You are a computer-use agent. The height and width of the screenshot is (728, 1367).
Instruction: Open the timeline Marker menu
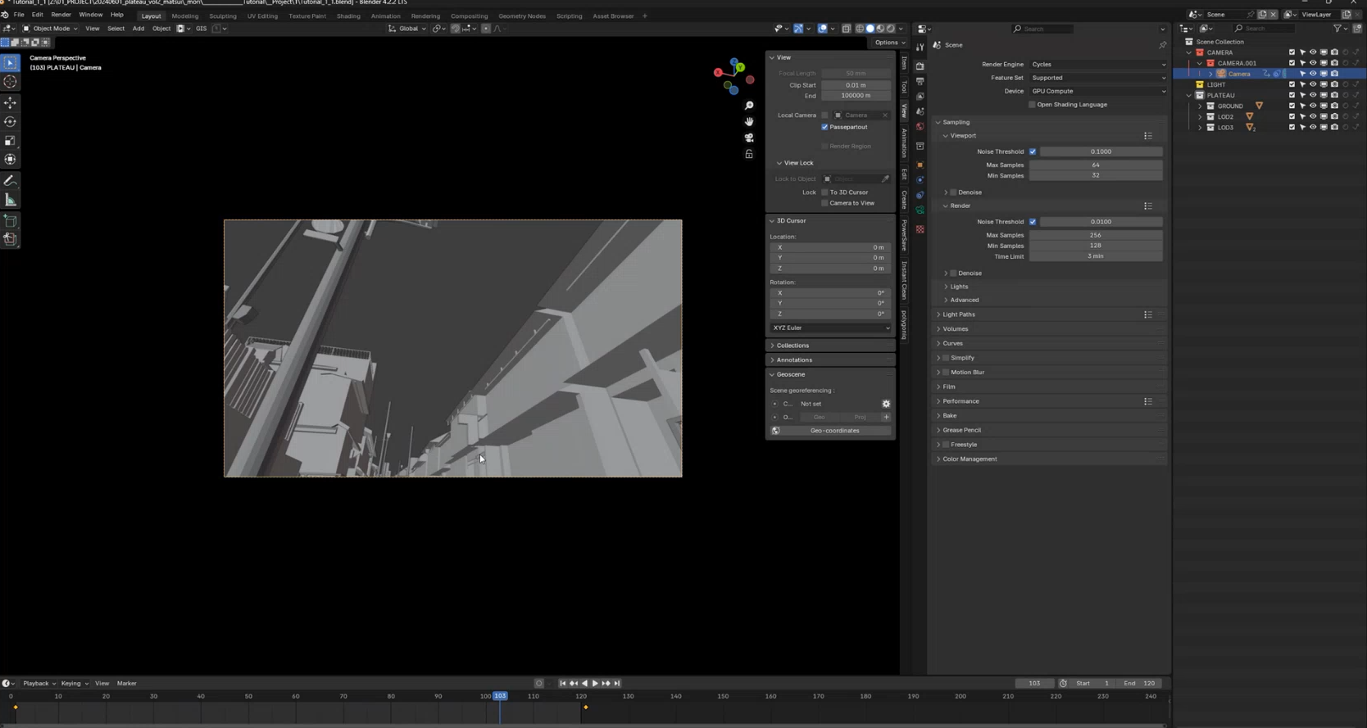pyautogui.click(x=126, y=683)
